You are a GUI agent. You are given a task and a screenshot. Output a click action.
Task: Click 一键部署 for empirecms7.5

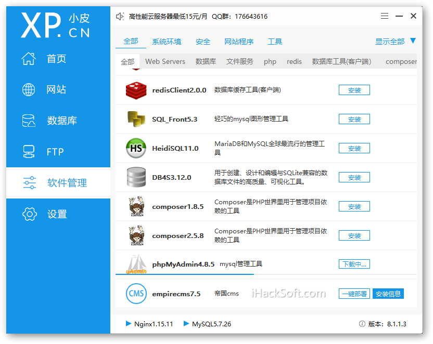(354, 294)
